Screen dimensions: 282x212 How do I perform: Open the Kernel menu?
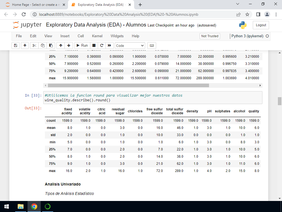(97, 36)
